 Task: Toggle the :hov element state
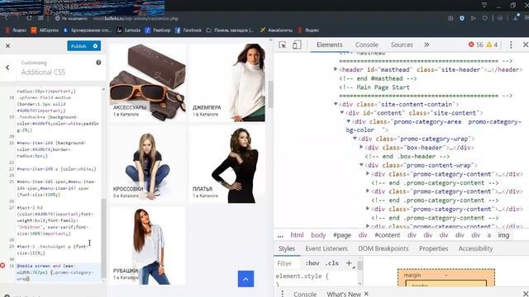pyautogui.click(x=312, y=263)
